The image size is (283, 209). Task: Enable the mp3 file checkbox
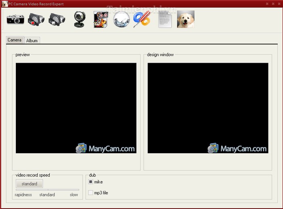click(x=91, y=192)
